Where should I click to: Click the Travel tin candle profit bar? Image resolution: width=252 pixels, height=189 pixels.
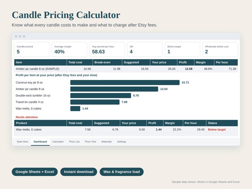click(95, 102)
